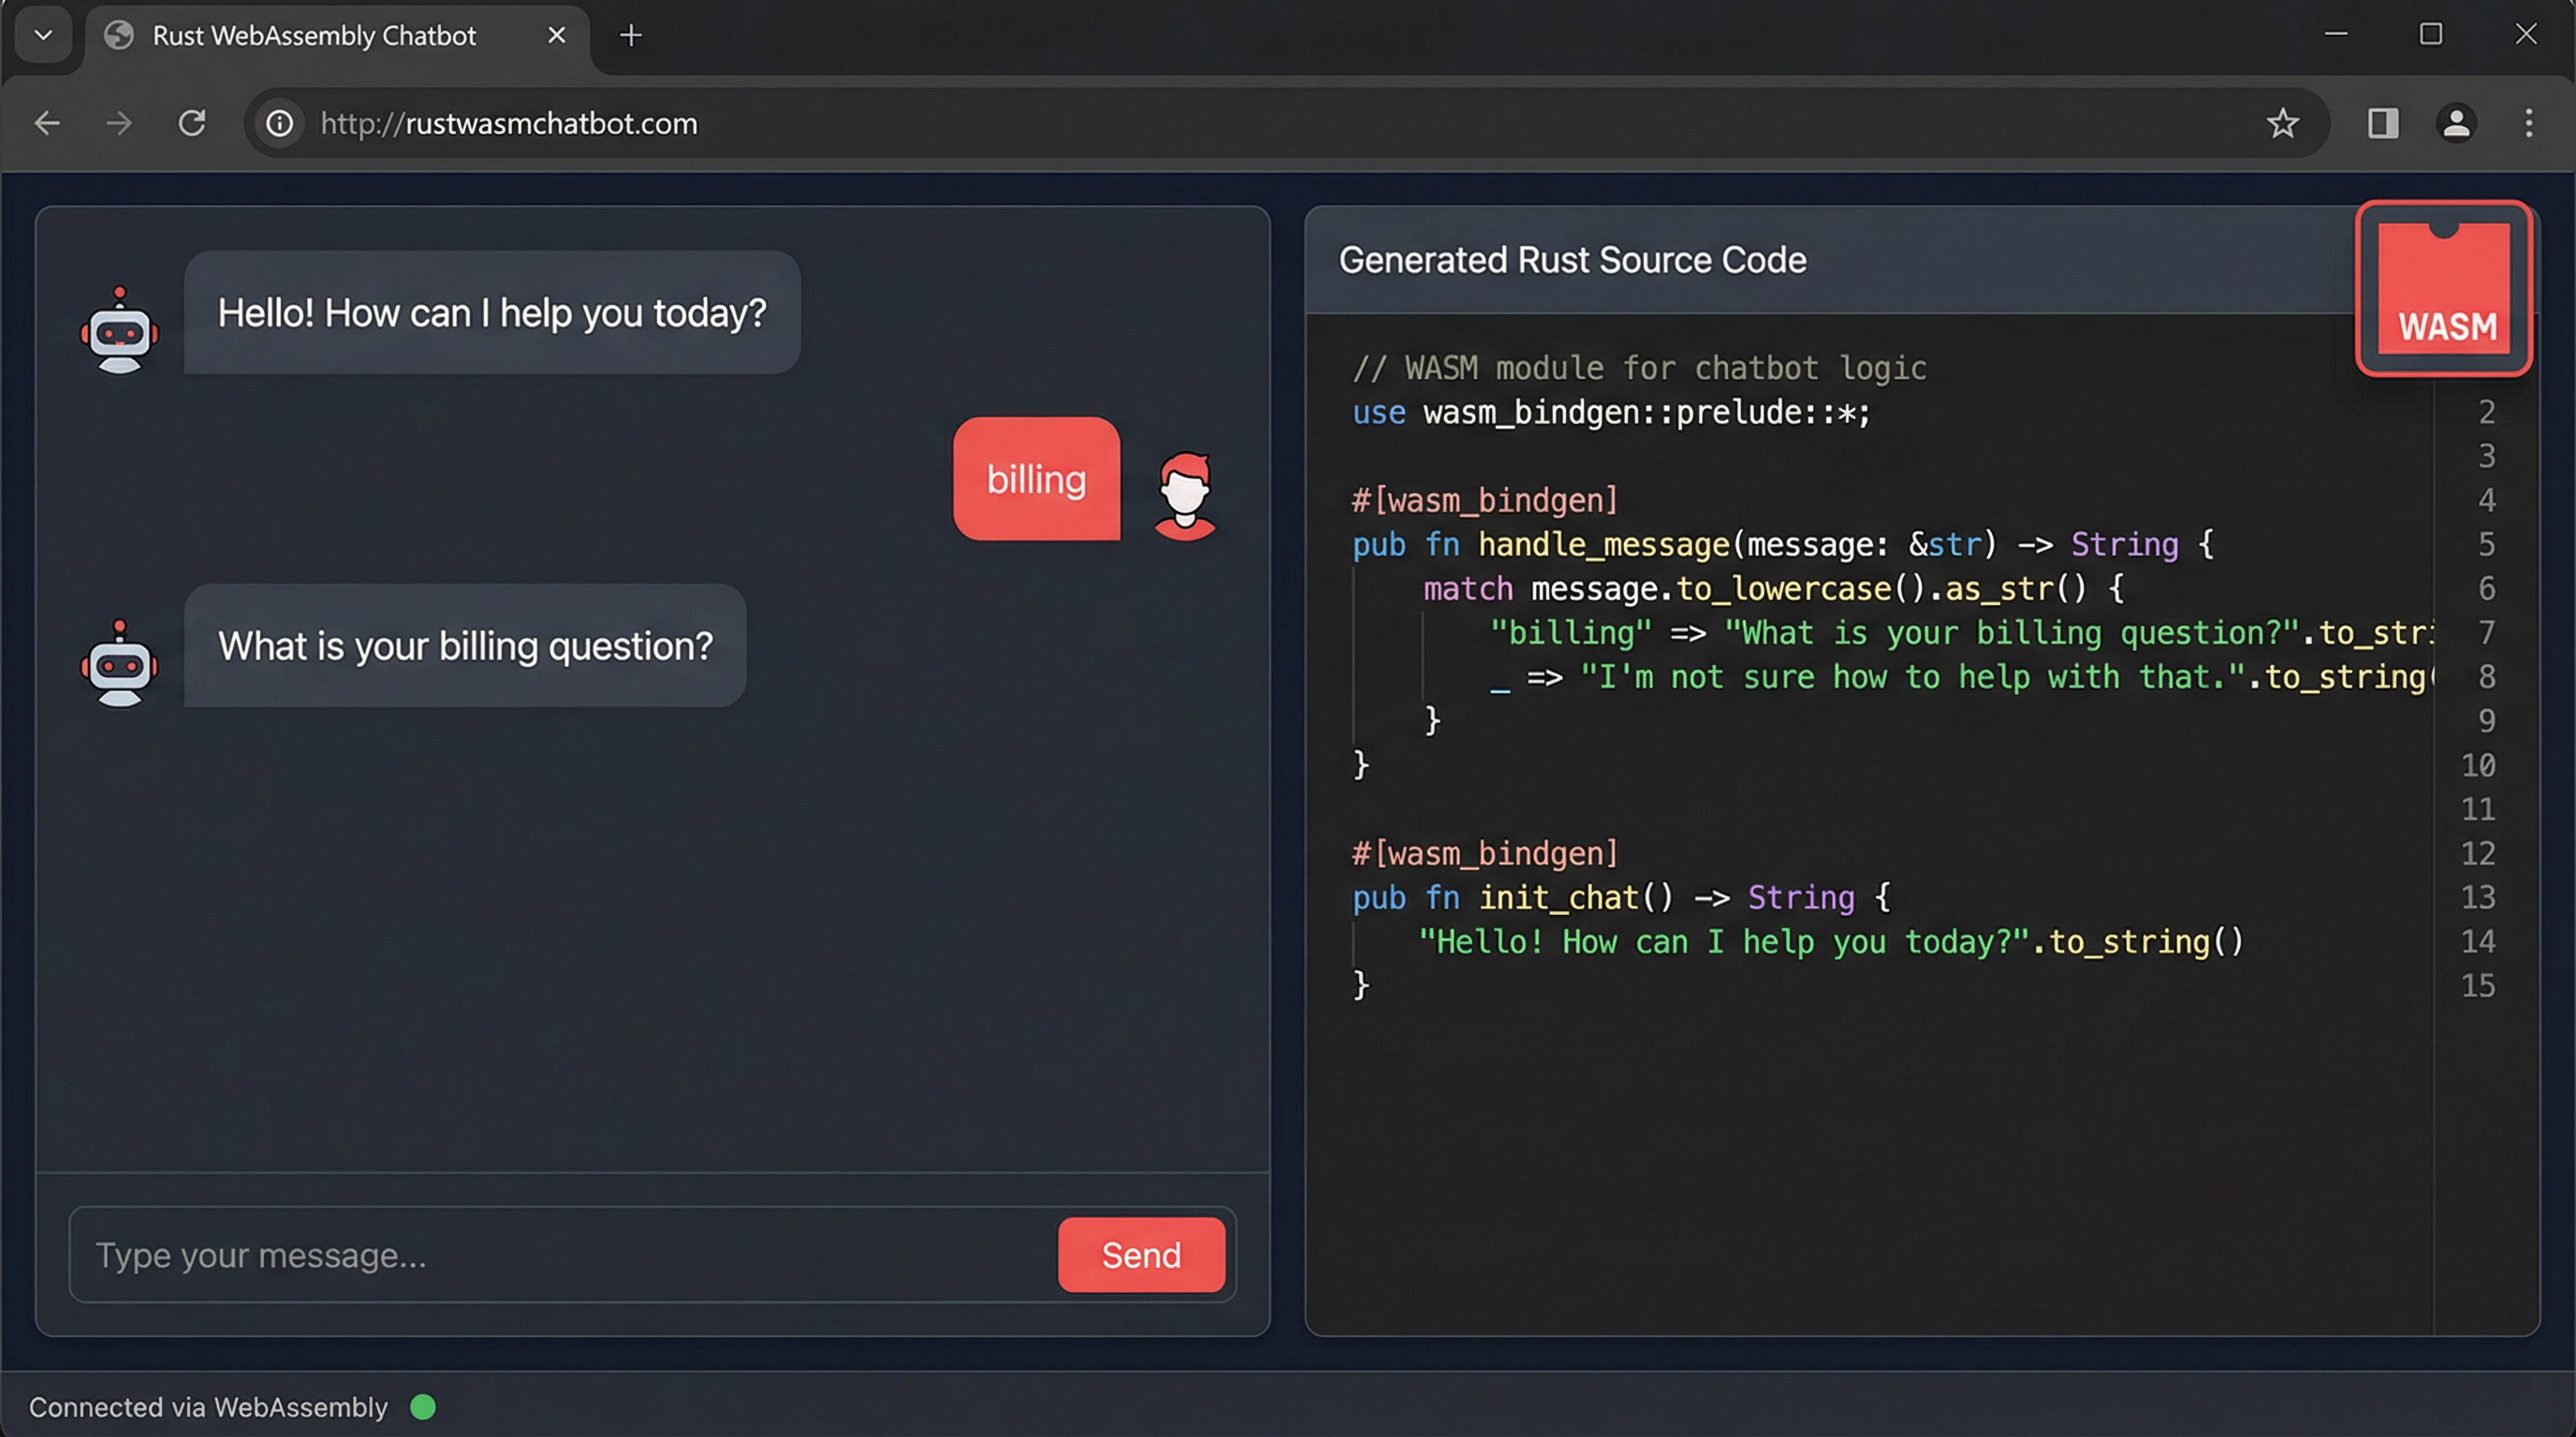
Task: Expand the tab search dropdown arrow
Action: [x=43, y=35]
